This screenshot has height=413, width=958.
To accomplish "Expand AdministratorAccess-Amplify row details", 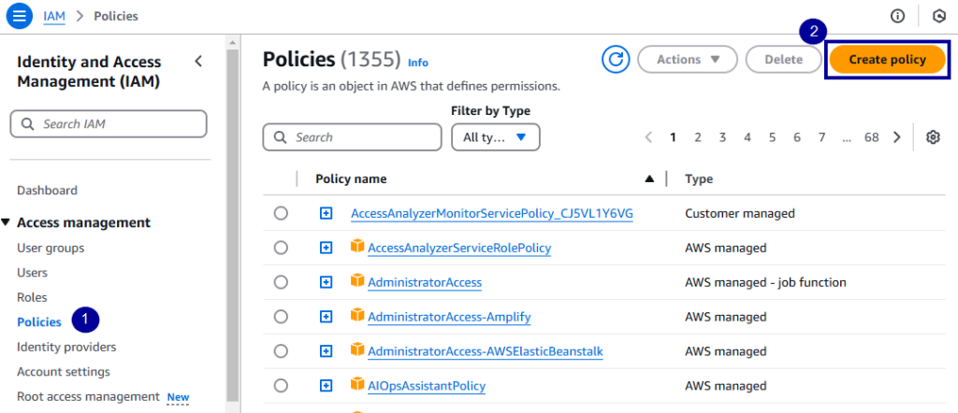I will pyautogui.click(x=327, y=317).
